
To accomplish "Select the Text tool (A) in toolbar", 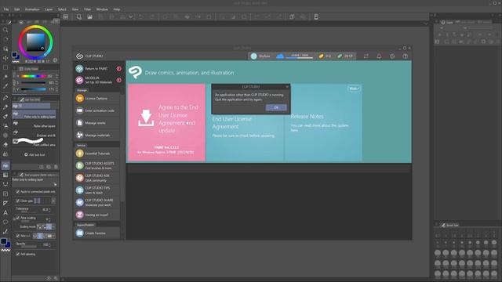I will (x=5, y=212).
